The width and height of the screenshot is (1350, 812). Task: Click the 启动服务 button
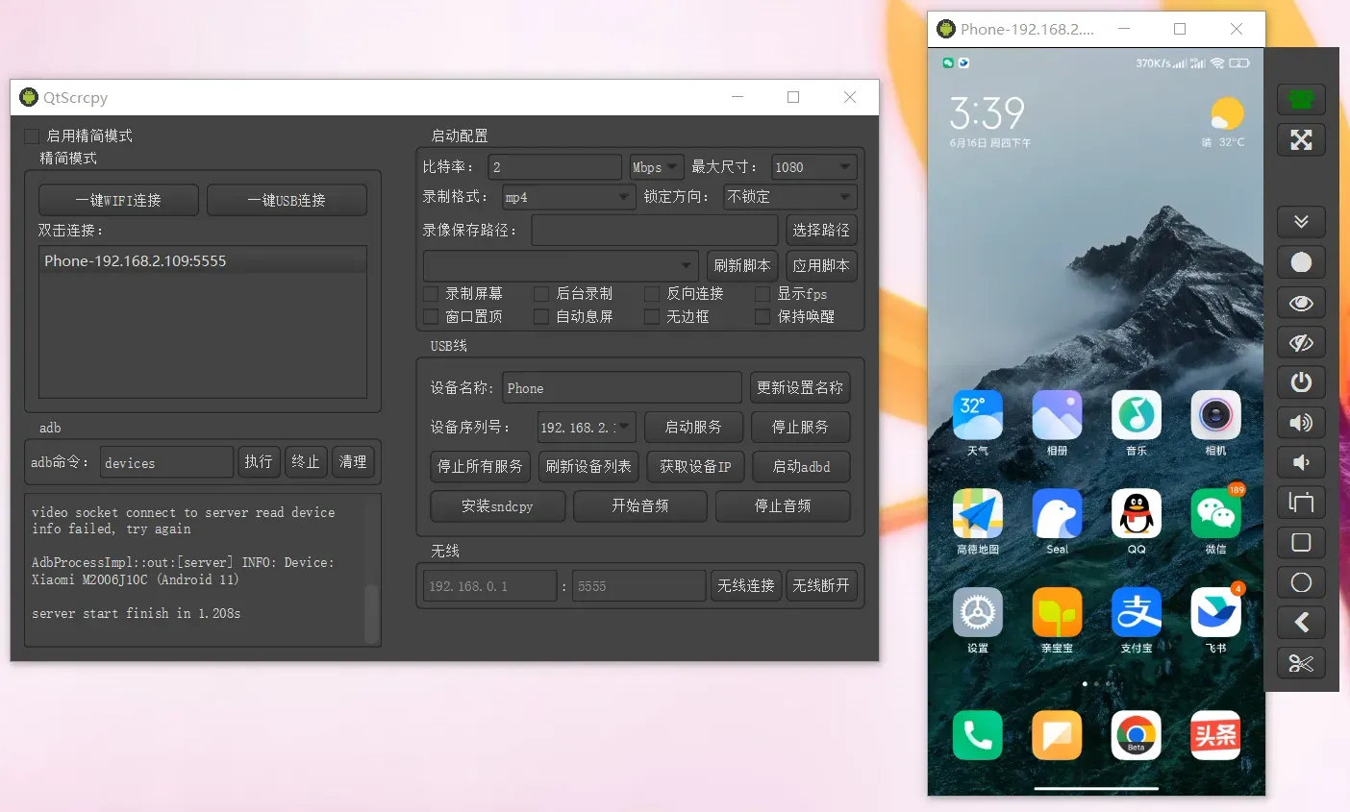tap(693, 427)
